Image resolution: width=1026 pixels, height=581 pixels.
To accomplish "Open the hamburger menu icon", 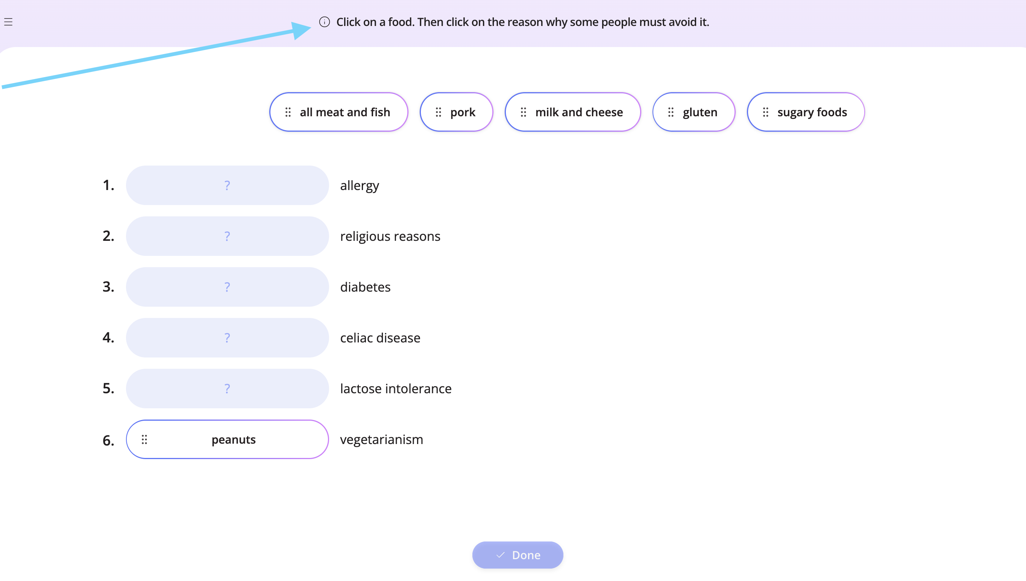I will (8, 22).
